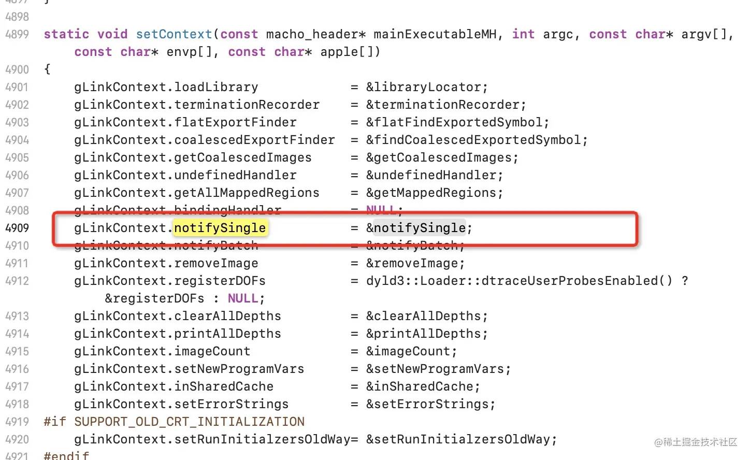Screen dimensions: 750x460
Task: Click &setRunInitialzersOldWay value
Action: [x=458, y=439]
